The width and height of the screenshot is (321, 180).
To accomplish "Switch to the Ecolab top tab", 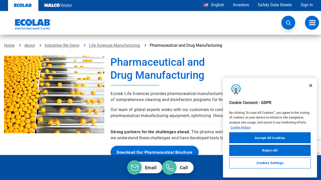I will [x=23, y=5].
